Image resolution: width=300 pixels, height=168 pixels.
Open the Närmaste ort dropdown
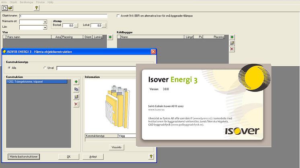(x=45, y=22)
